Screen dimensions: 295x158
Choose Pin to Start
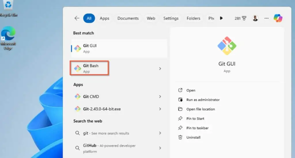click(x=195, y=118)
